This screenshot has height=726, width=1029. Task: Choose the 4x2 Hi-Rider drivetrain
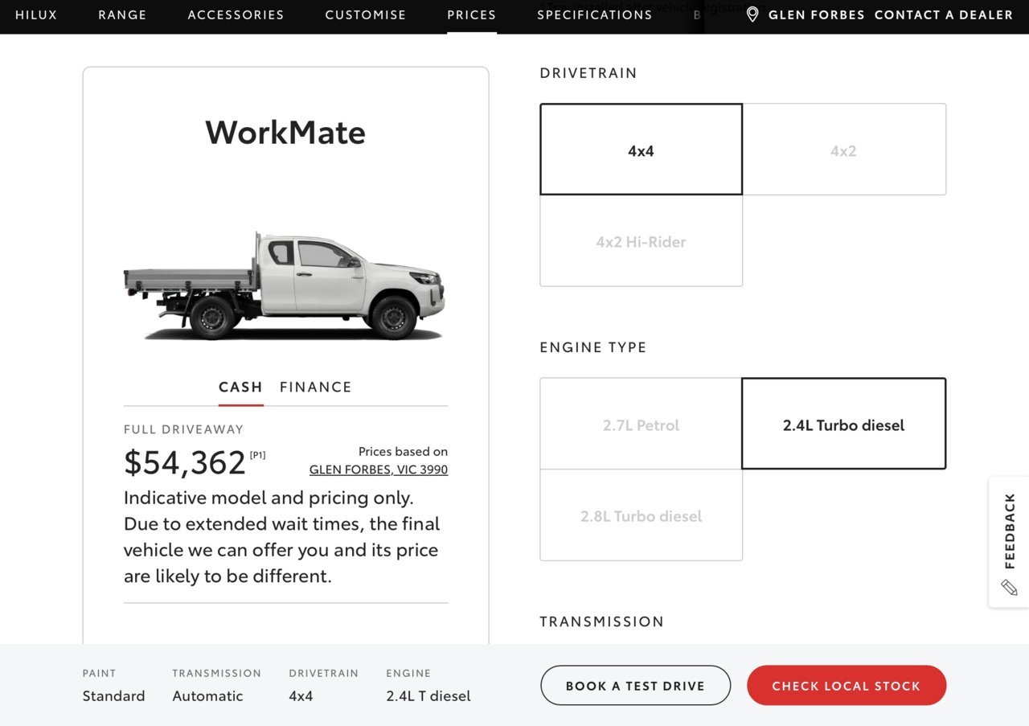(641, 241)
